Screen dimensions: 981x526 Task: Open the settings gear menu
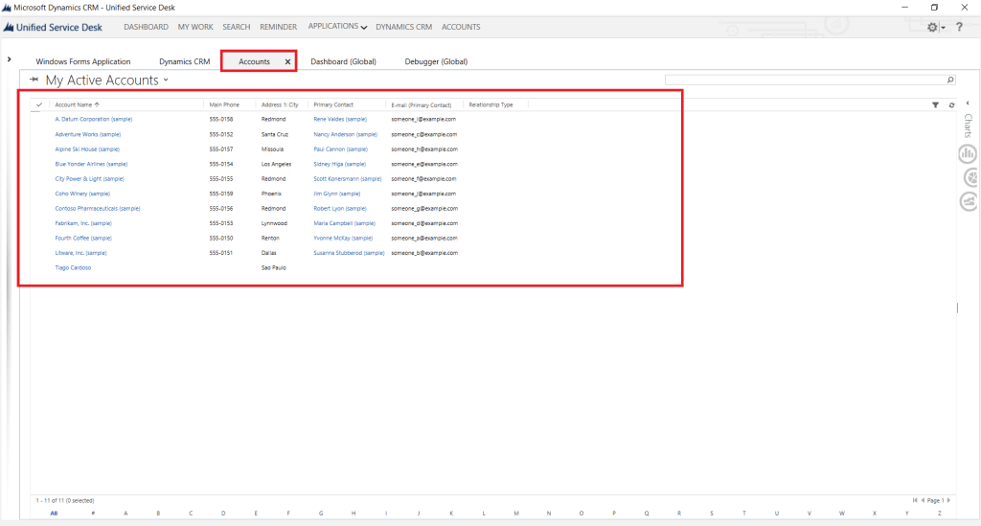(x=932, y=27)
